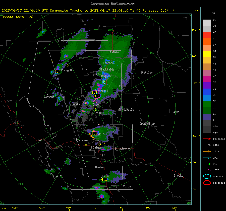Click the ThreeHills town label
226x211 pixels.
(126, 110)
